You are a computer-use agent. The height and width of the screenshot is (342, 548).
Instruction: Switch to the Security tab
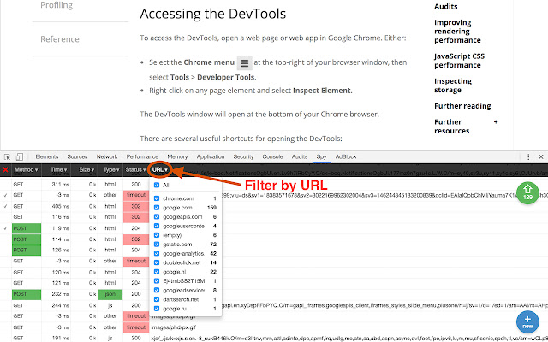[243, 157]
